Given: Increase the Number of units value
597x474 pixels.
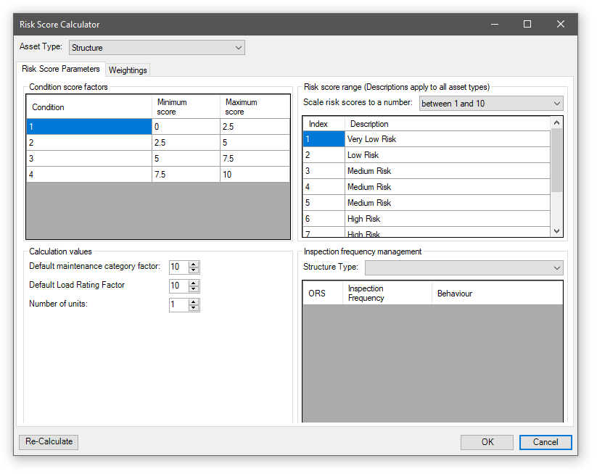Looking at the screenshot, I should [x=194, y=302].
